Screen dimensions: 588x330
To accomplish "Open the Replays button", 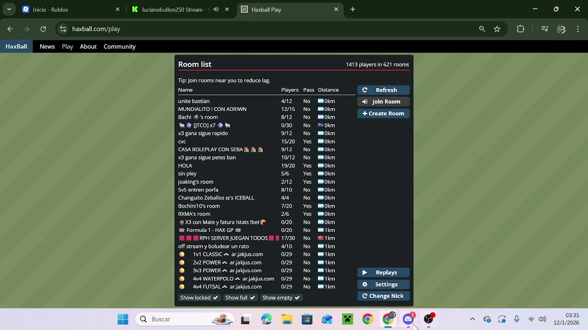I will (x=383, y=273).
